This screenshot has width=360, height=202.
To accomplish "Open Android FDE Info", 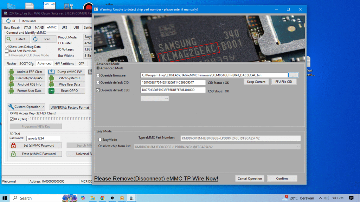I will [x=26, y=84].
